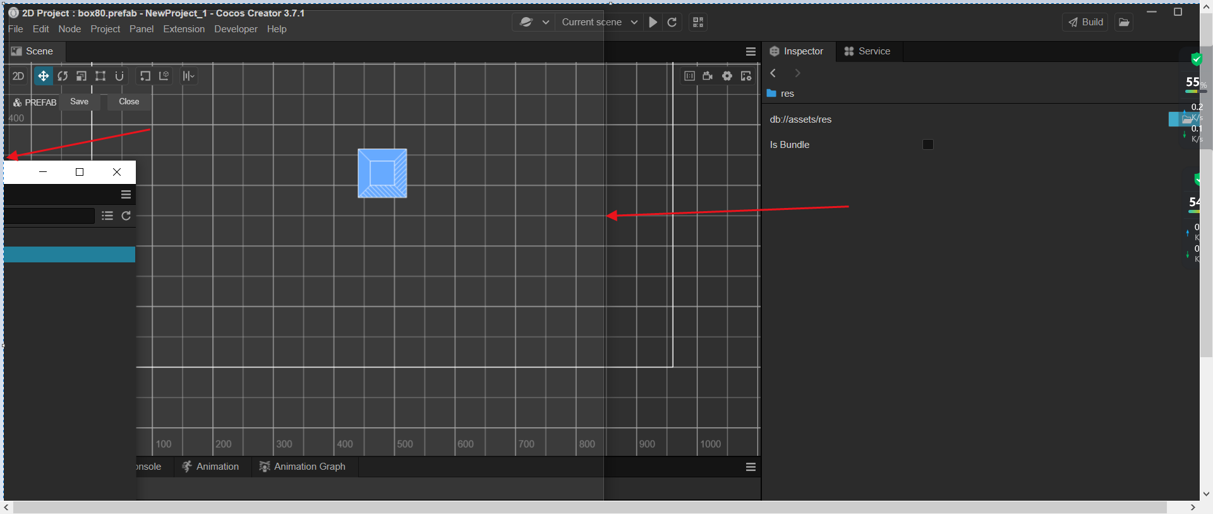Click the Build button
This screenshot has height=514, width=1213.
(1085, 22)
